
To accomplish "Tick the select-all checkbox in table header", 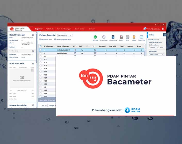I will [40, 46].
